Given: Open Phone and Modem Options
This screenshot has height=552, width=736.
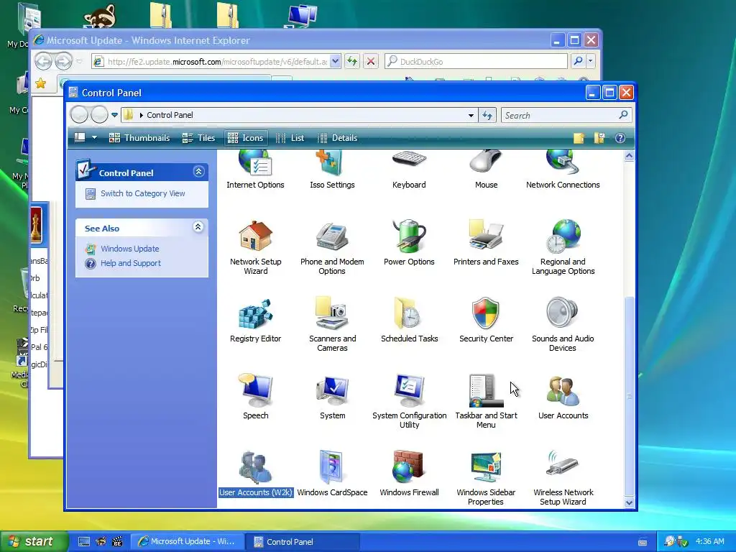Looking at the screenshot, I should pyautogui.click(x=332, y=247).
